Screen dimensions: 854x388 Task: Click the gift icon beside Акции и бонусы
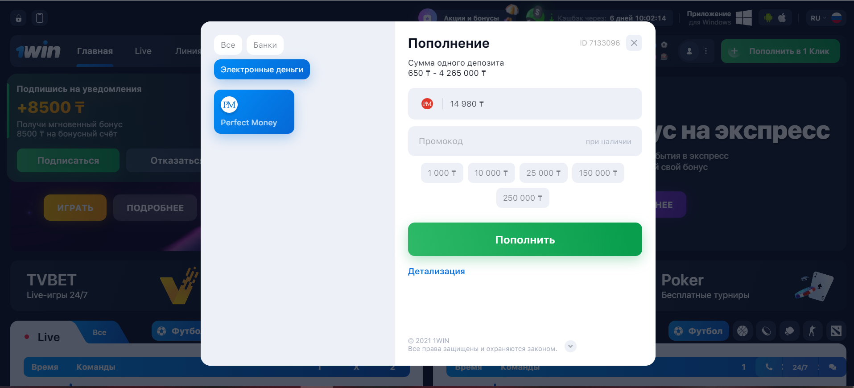427,18
